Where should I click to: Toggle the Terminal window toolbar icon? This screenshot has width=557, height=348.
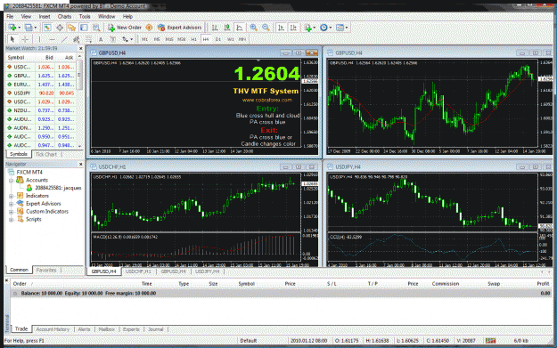tap(84, 28)
